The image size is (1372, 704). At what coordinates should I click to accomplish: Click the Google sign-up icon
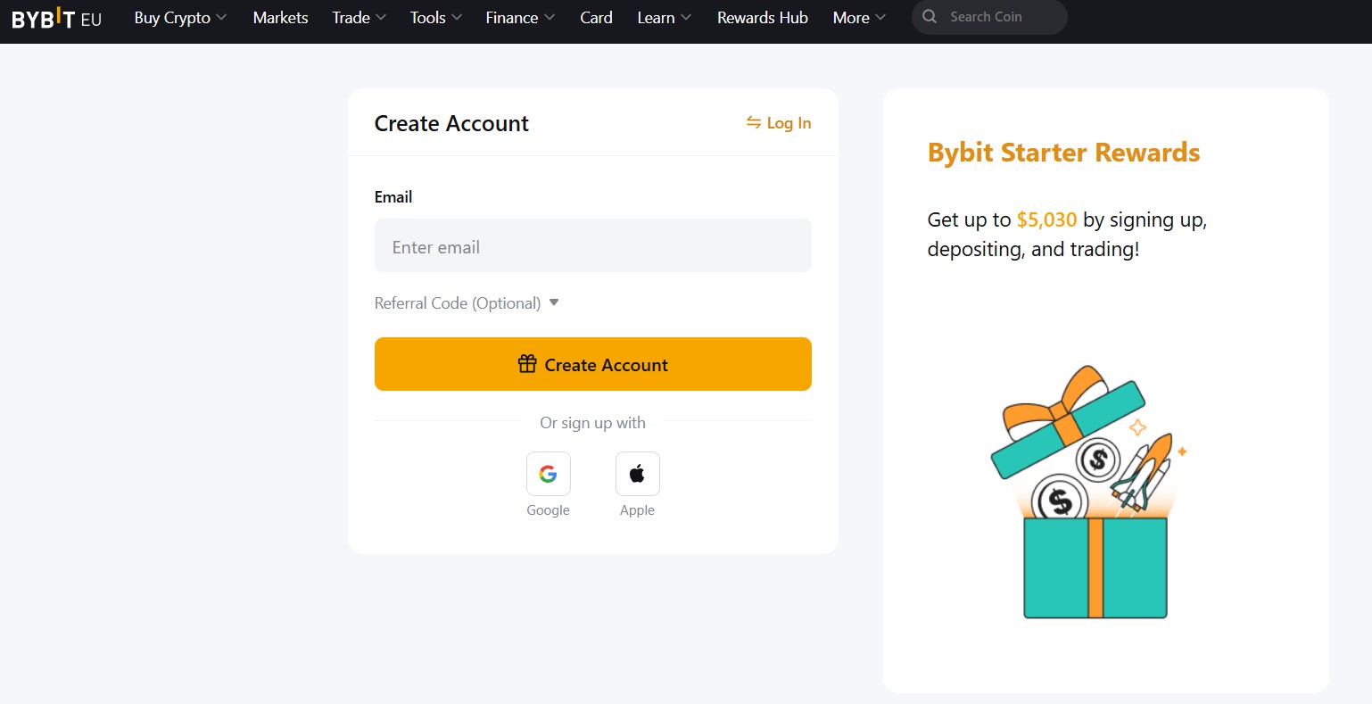pos(548,474)
